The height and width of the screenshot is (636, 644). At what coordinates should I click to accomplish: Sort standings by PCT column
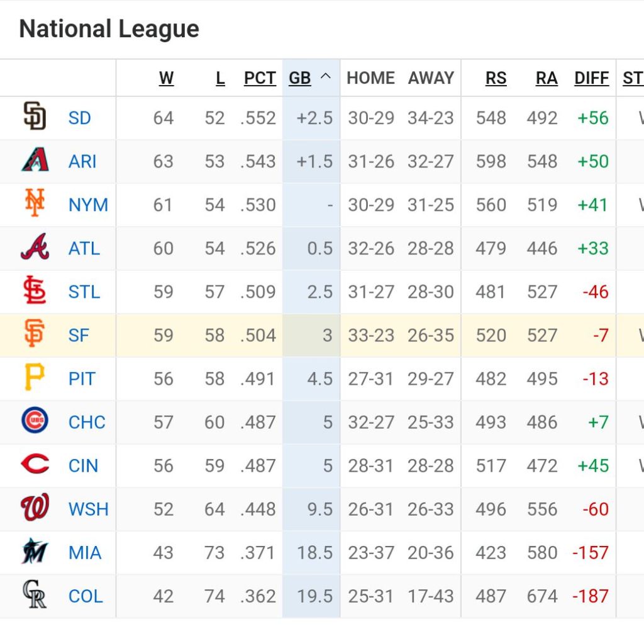tap(260, 78)
